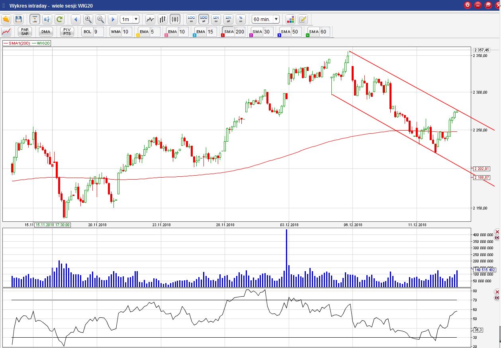This screenshot has width=501, height=348.
Task: Zoom out with the magnifier minus icon
Action: [x=100, y=19]
